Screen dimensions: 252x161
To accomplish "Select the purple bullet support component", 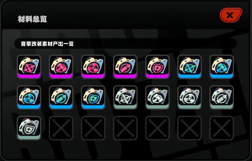I will 125,67.
